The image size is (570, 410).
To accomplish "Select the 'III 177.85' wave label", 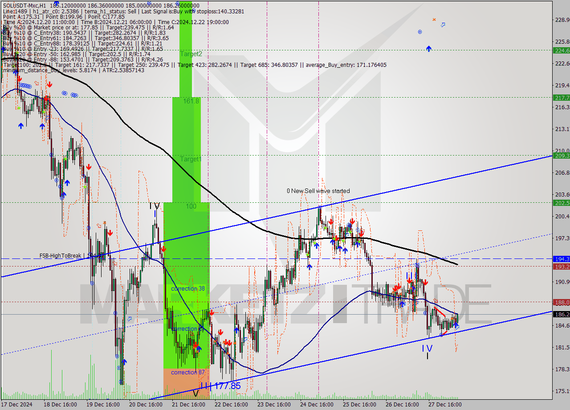I will pos(220,386).
